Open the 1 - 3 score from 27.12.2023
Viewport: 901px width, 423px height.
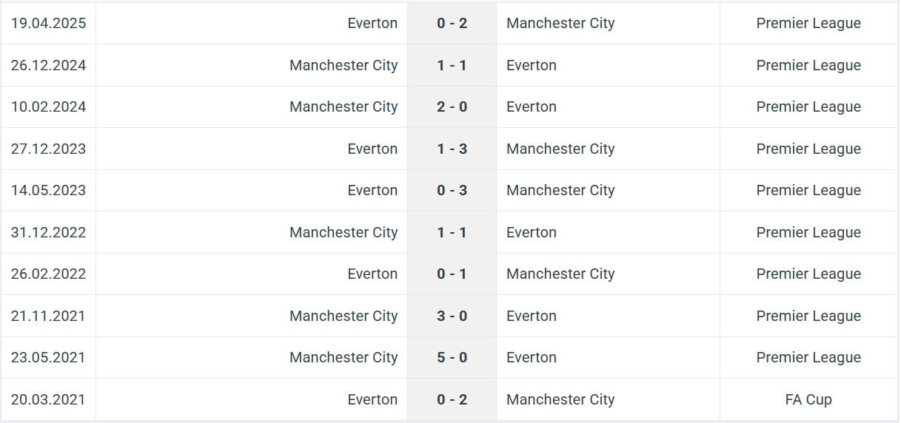(452, 149)
